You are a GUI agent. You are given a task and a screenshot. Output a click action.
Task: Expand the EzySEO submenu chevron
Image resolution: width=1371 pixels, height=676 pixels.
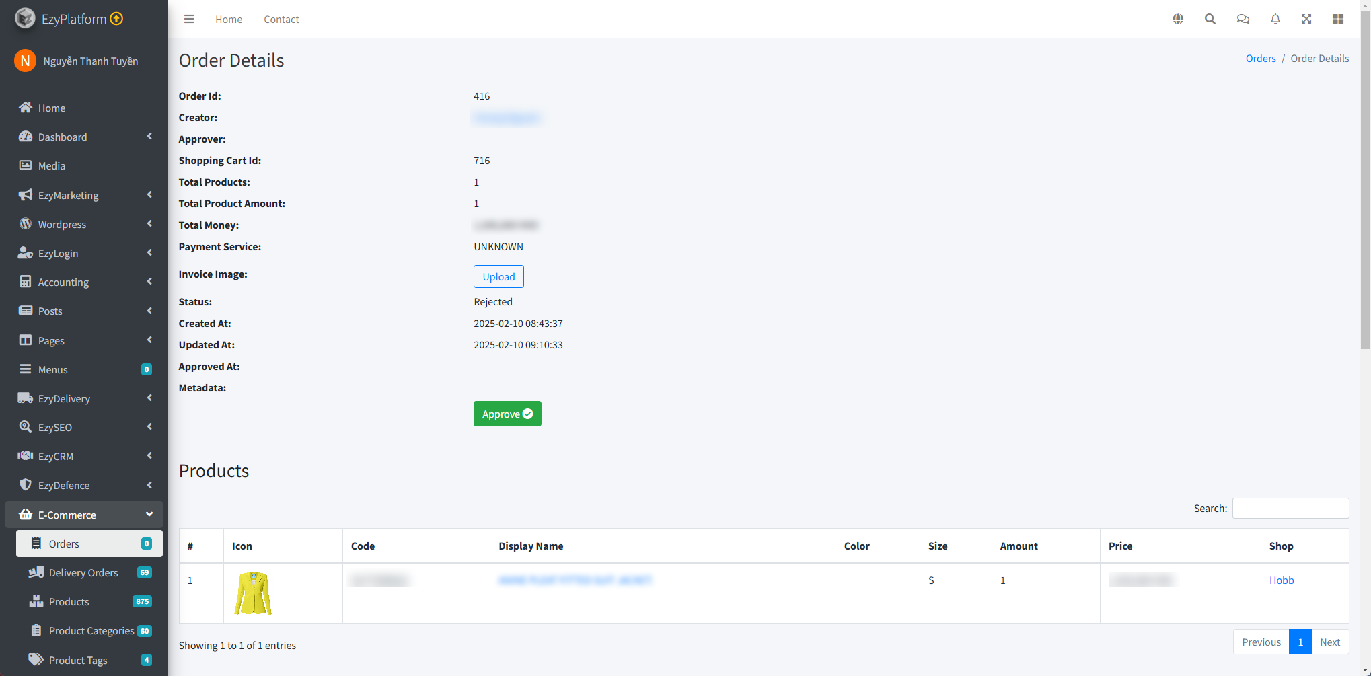149,427
